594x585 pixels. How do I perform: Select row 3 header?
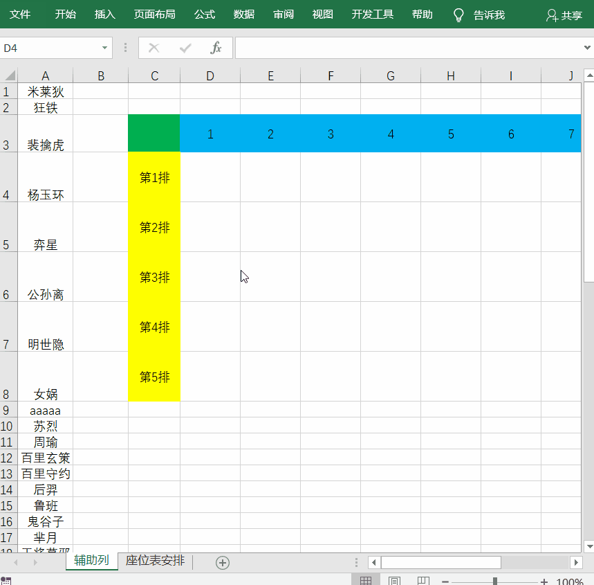click(x=8, y=134)
